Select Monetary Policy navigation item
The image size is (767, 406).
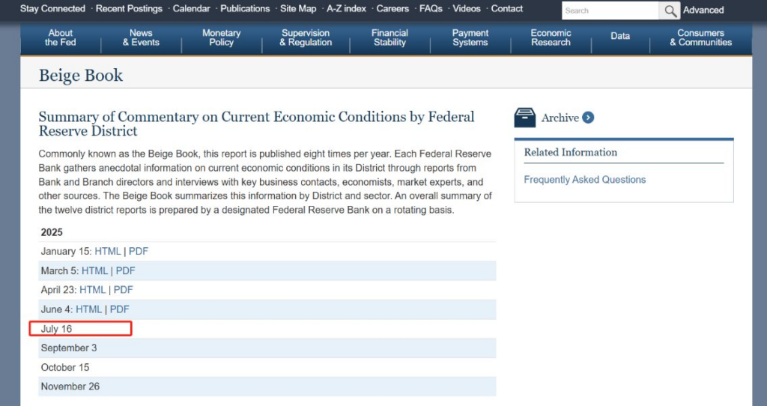point(222,37)
